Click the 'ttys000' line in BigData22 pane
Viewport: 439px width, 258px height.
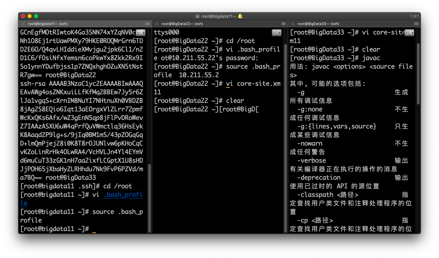pos(167,32)
